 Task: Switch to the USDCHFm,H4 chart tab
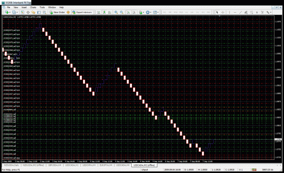pyautogui.click(x=89, y=165)
